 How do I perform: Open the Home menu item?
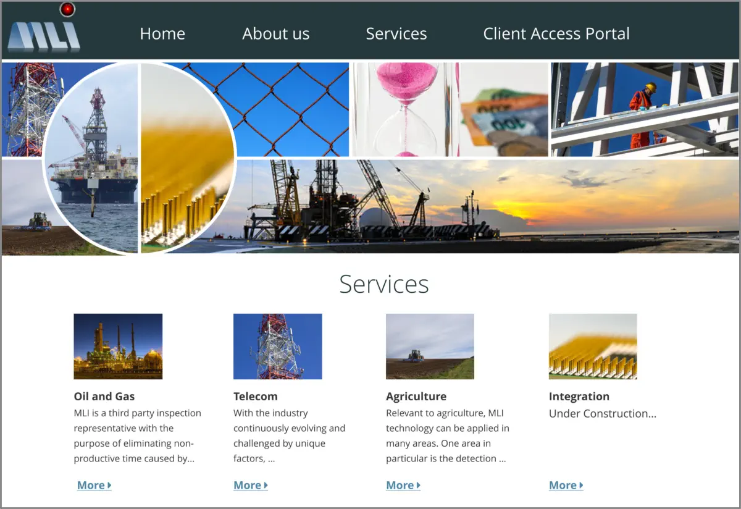162,33
